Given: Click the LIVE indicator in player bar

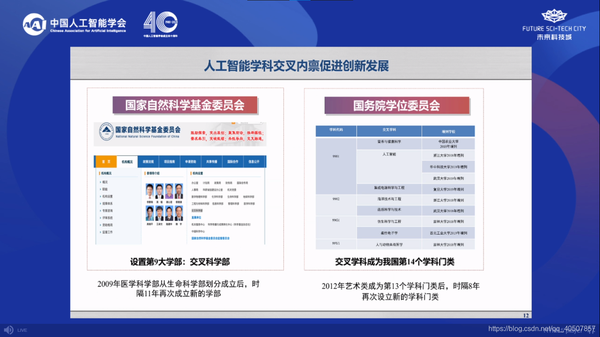Looking at the screenshot, I should point(22,330).
